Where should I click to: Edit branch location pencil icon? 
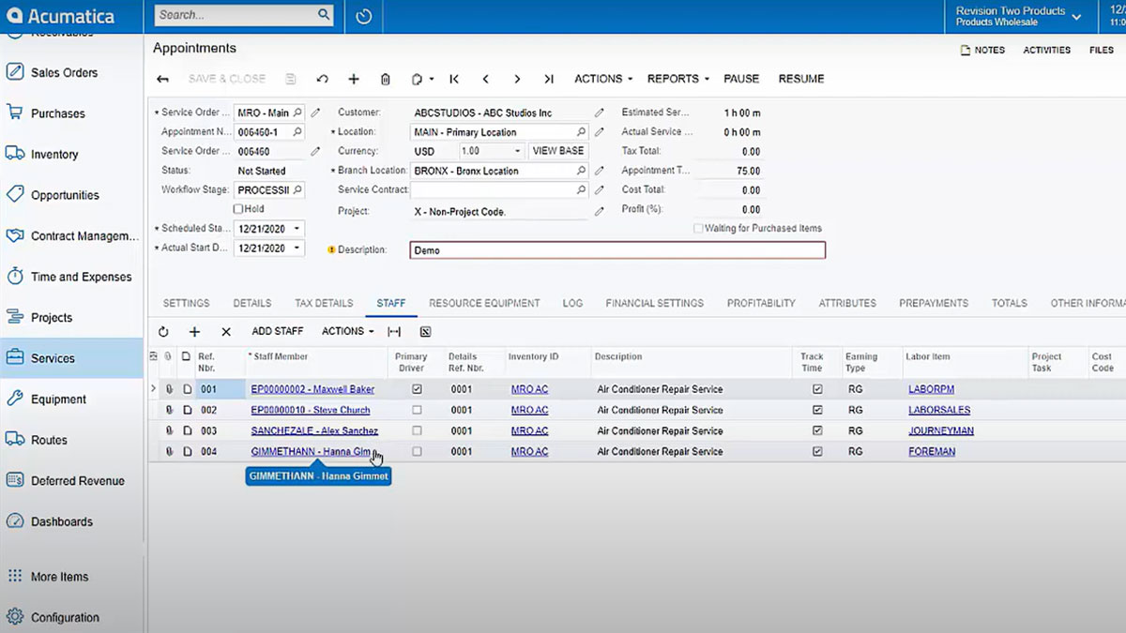coord(600,171)
